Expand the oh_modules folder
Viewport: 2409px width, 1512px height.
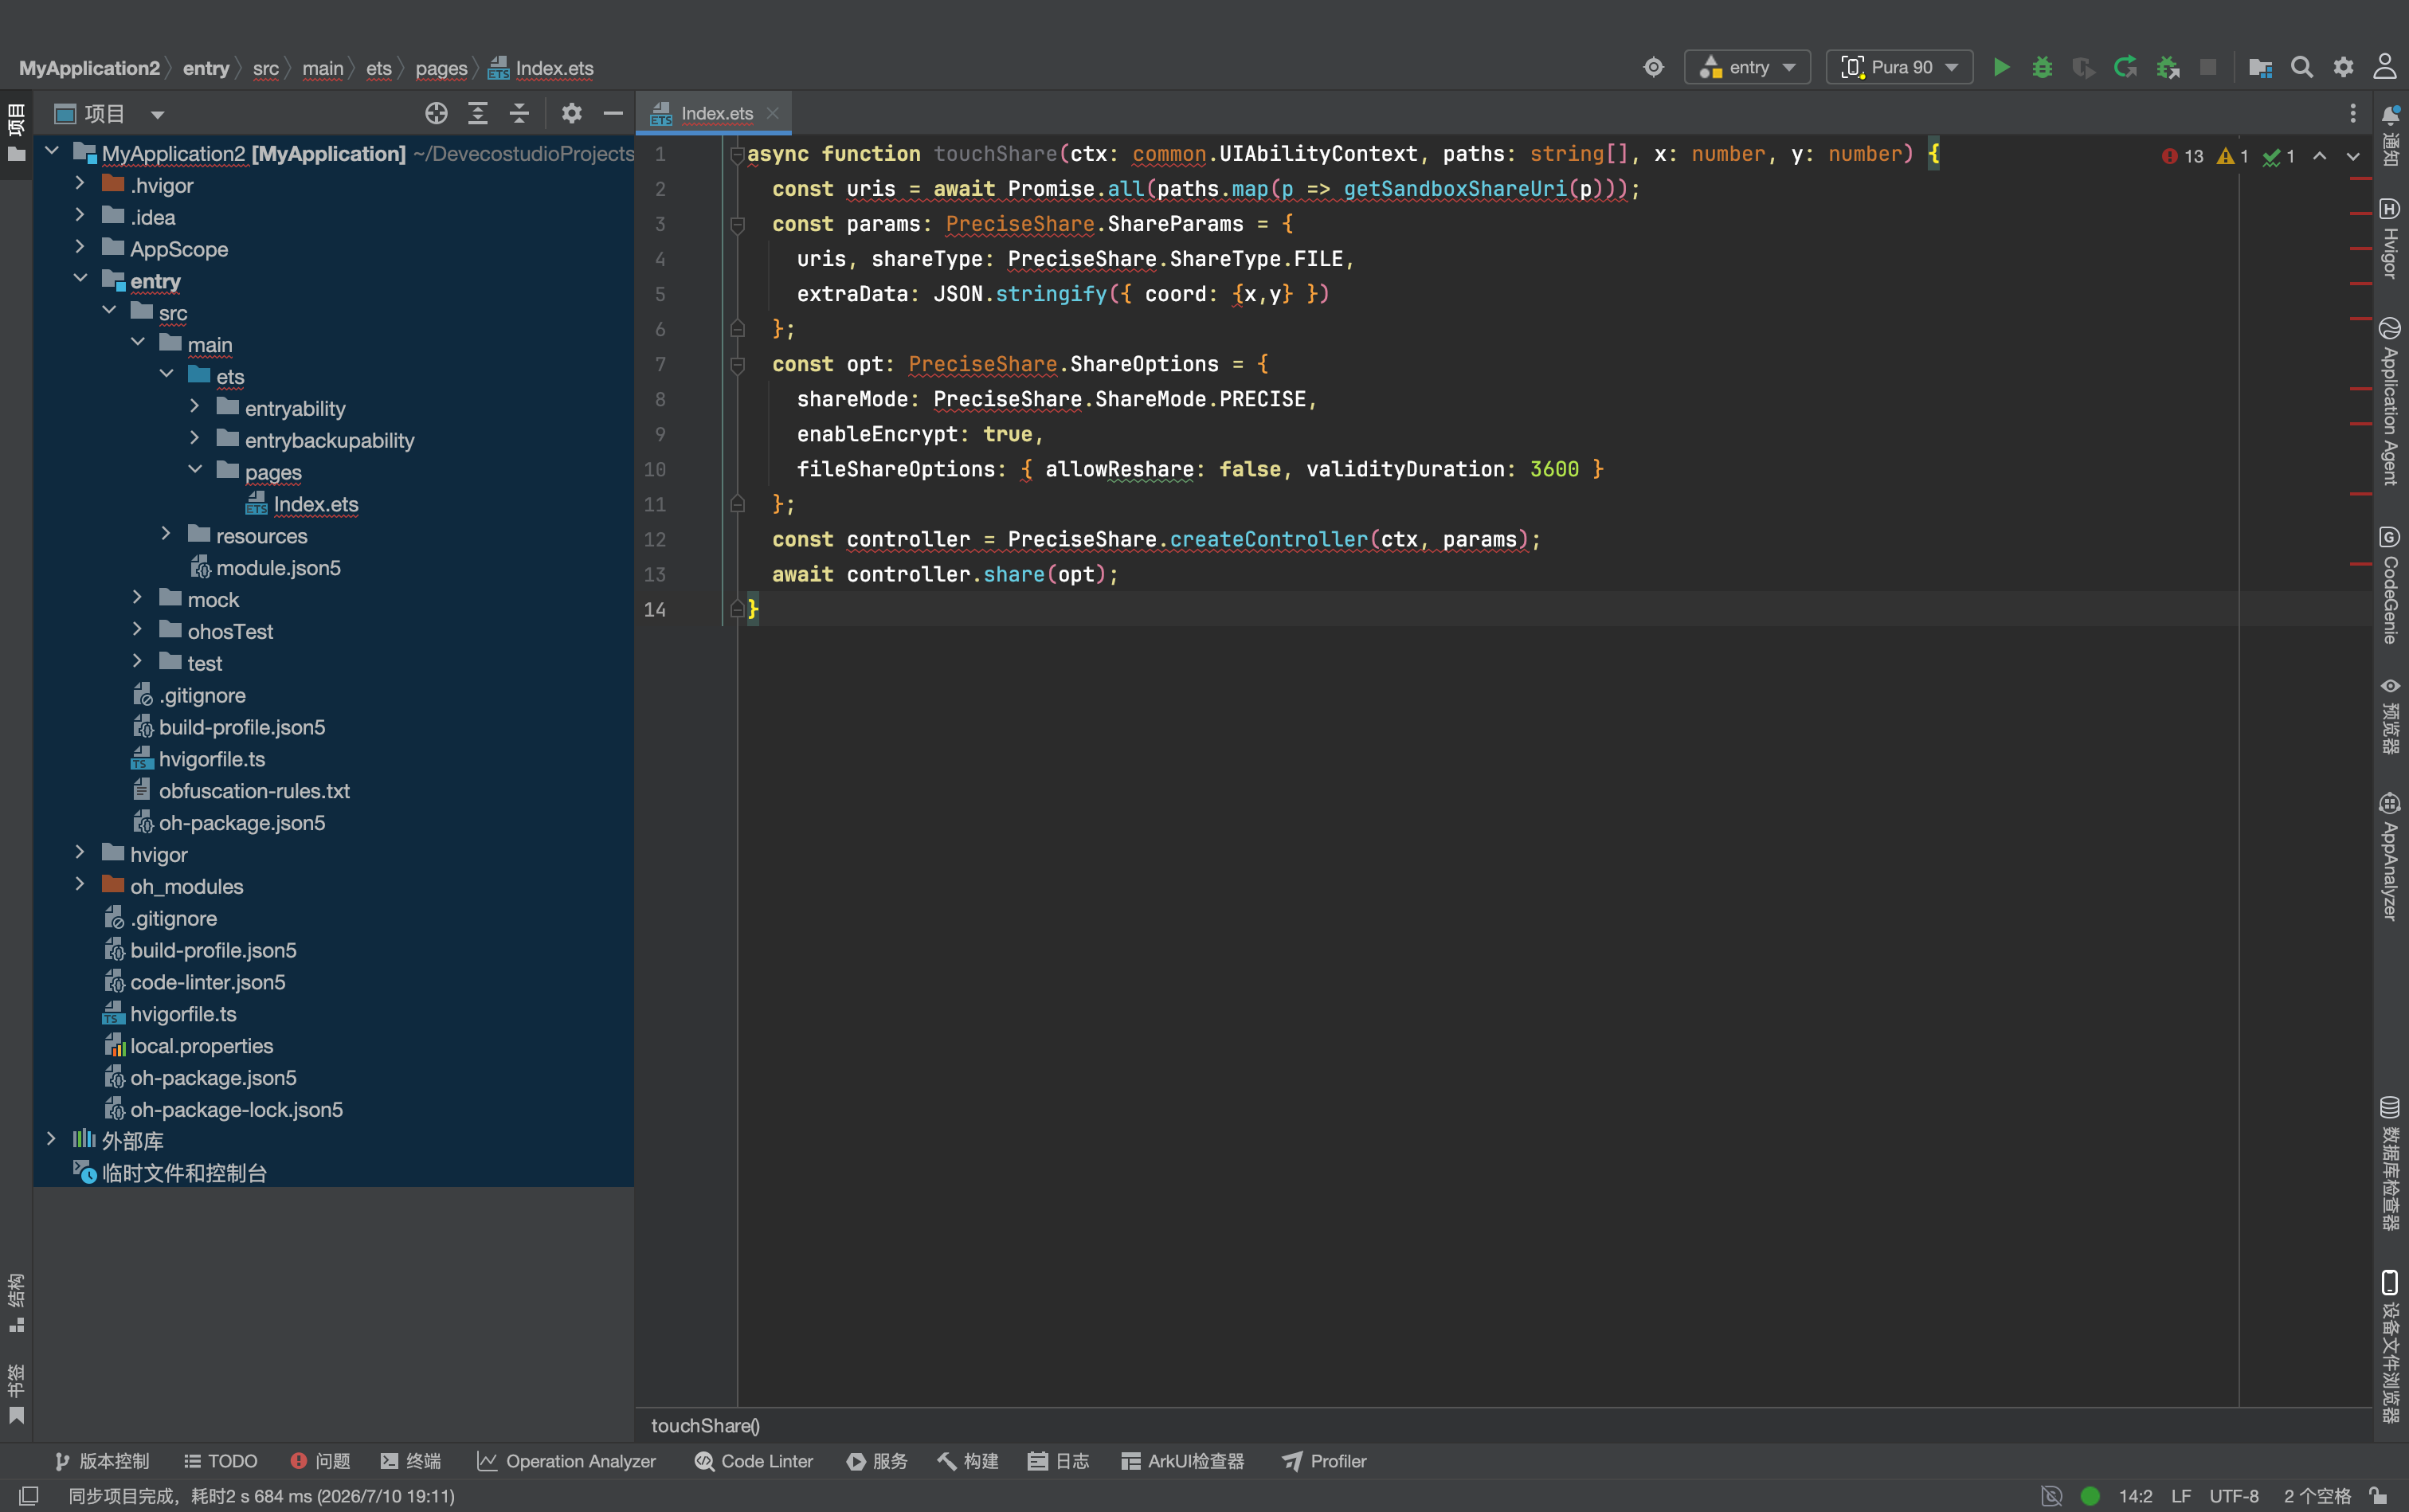pyautogui.click(x=80, y=885)
